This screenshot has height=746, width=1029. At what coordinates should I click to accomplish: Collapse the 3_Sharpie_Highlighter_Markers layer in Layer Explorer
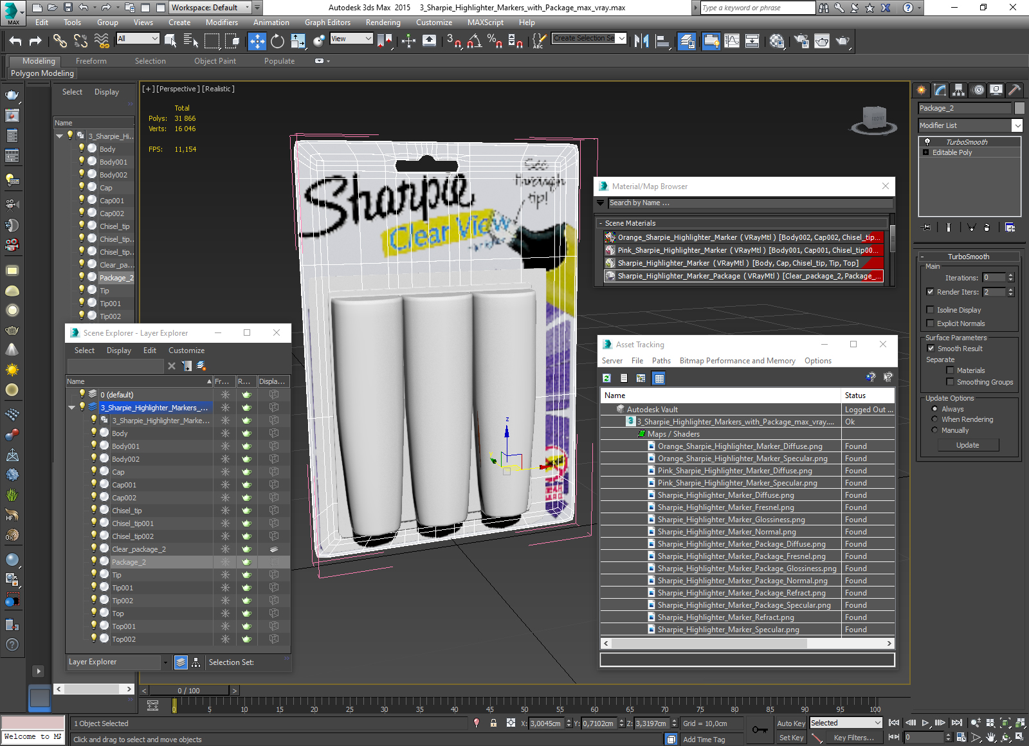[x=72, y=408]
